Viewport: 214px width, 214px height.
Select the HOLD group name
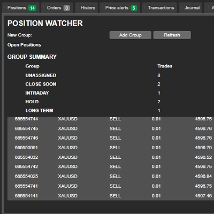click(32, 102)
